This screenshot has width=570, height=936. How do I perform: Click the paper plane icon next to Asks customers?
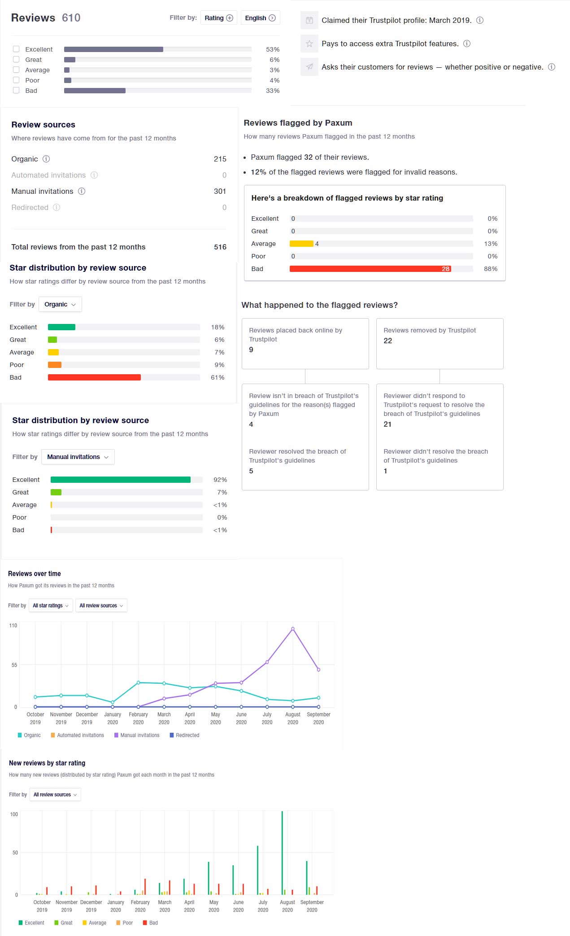coord(309,67)
